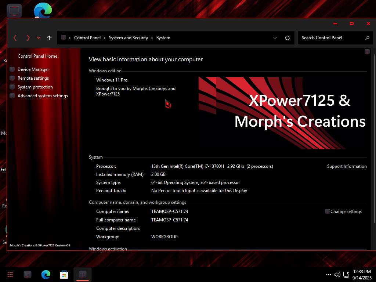
Task: Select Control Panel breadcrumb
Action: [87, 38]
